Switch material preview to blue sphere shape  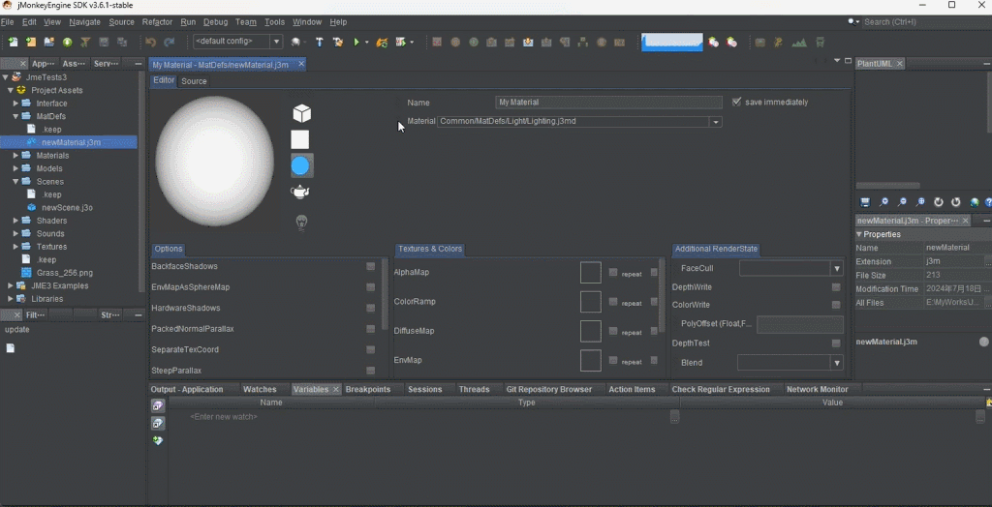point(300,166)
